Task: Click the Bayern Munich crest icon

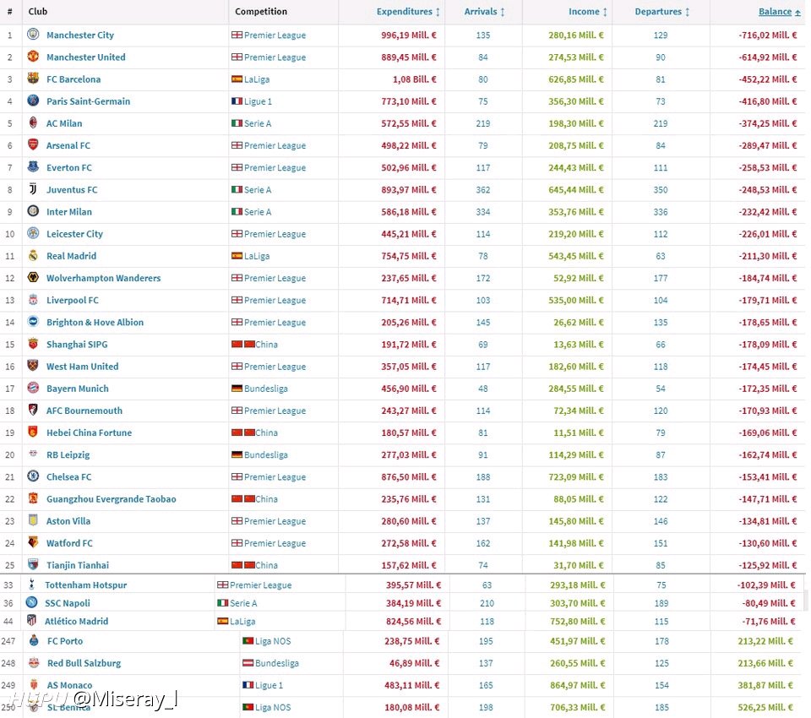Action: click(33, 388)
